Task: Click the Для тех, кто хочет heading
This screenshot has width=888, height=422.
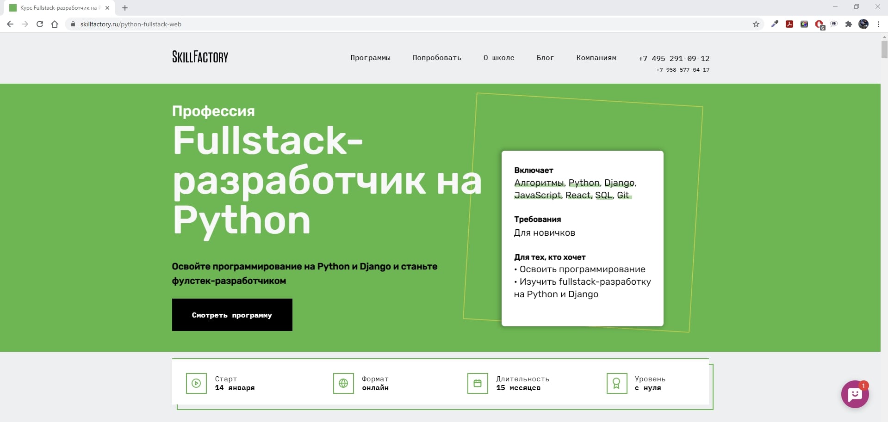Action: (x=550, y=257)
